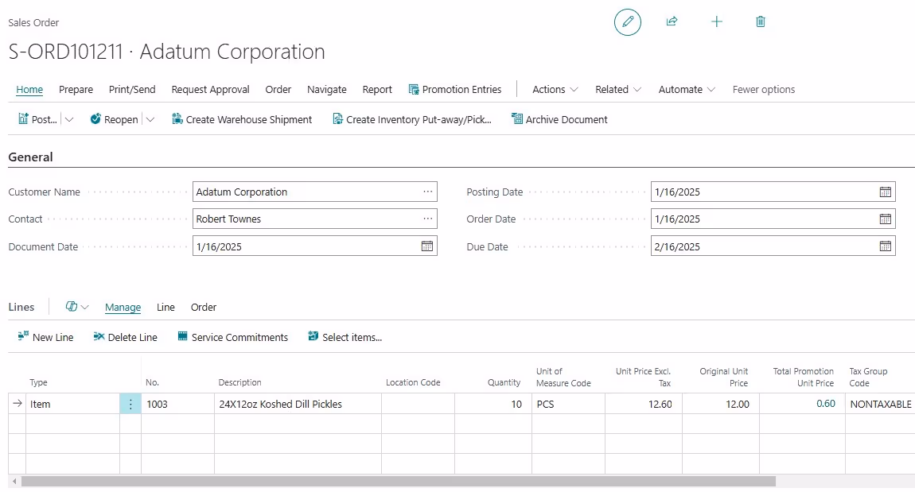Click the Original Unit Price 12.00
915x492 pixels.
(721, 404)
